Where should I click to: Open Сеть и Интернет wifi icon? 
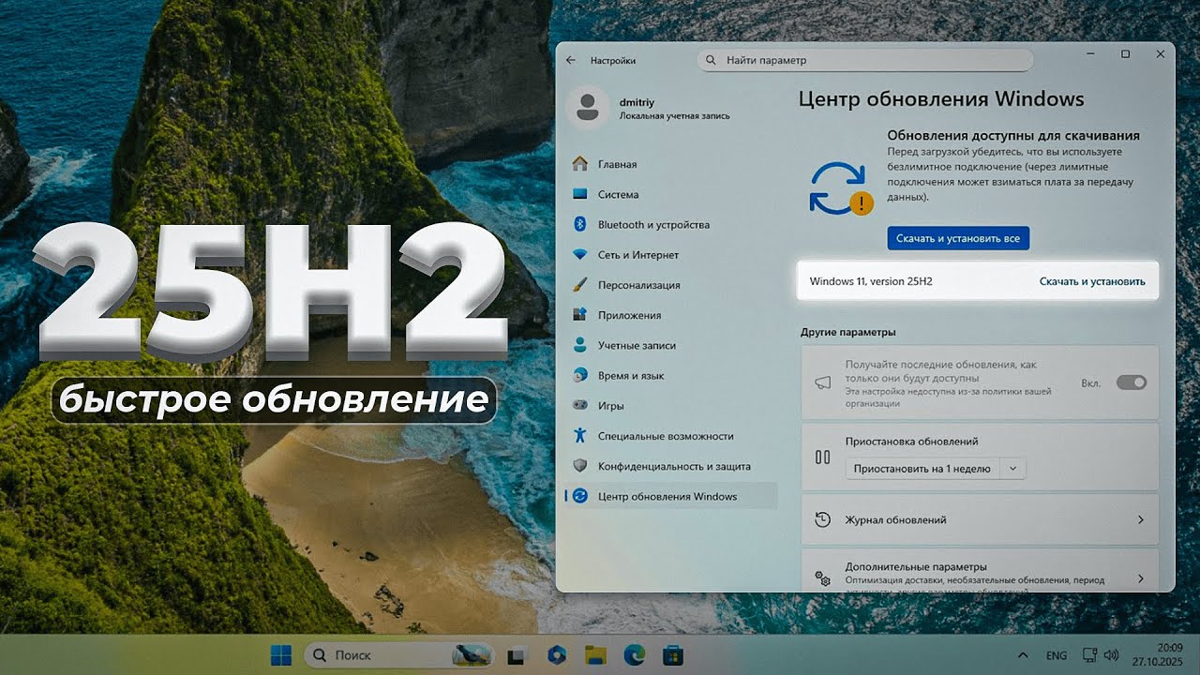(580, 255)
